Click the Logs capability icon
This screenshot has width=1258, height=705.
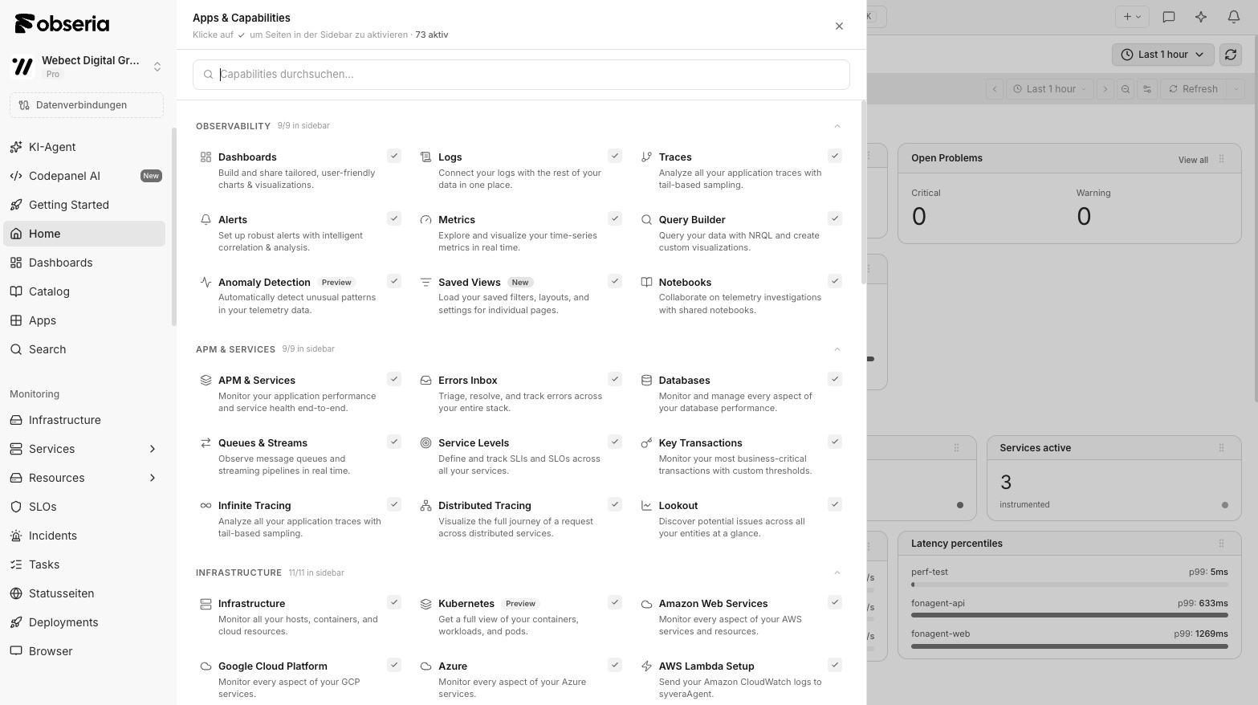click(425, 157)
